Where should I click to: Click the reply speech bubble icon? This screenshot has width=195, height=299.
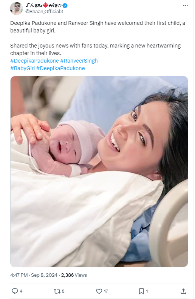(x=15, y=291)
